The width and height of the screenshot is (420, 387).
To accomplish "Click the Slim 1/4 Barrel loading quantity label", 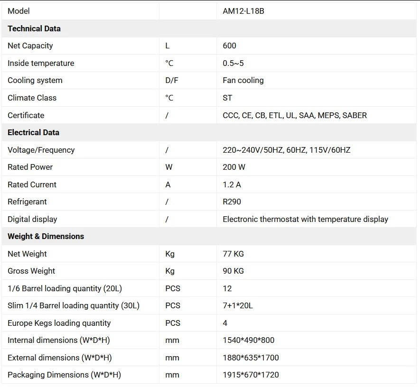I will tap(74, 305).
